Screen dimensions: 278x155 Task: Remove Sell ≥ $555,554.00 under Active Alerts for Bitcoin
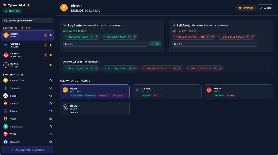tap(221, 68)
